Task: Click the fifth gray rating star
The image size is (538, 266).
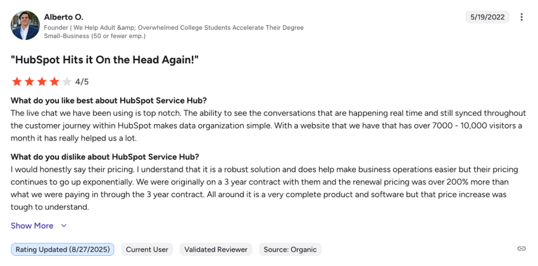Action: (x=67, y=82)
